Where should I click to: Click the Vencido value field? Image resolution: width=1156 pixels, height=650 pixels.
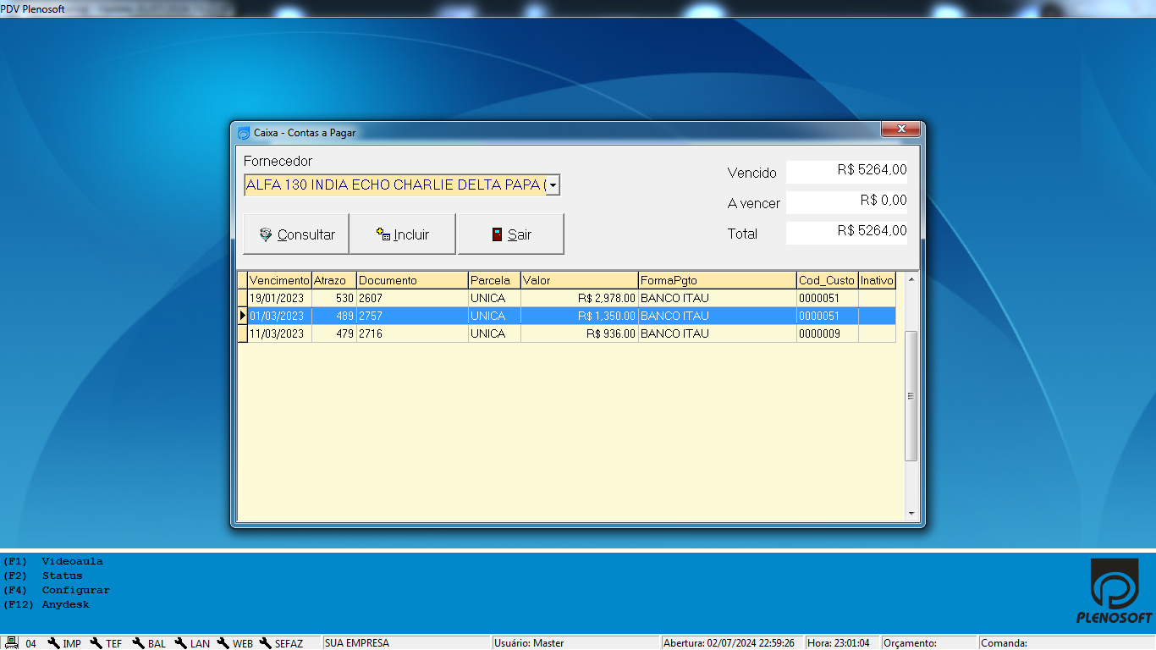pos(846,172)
